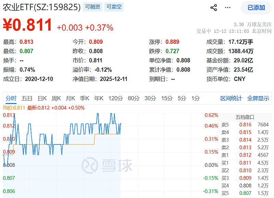274x198 pixels.
Task: Select the 季K chart tab
Action: 85,98
